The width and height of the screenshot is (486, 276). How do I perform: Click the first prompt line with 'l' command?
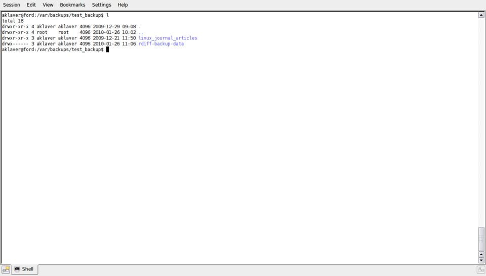tap(56, 15)
